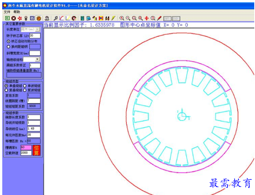The height and width of the screenshot is (195, 255).
Task: Click the red-yellow-blue bars toolbar icon
Action: [x=101, y=18]
